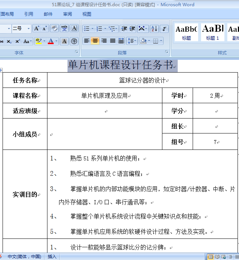The height and width of the screenshot is (260, 239).
Task: Apply the 标题 style
Action: coord(186,32)
